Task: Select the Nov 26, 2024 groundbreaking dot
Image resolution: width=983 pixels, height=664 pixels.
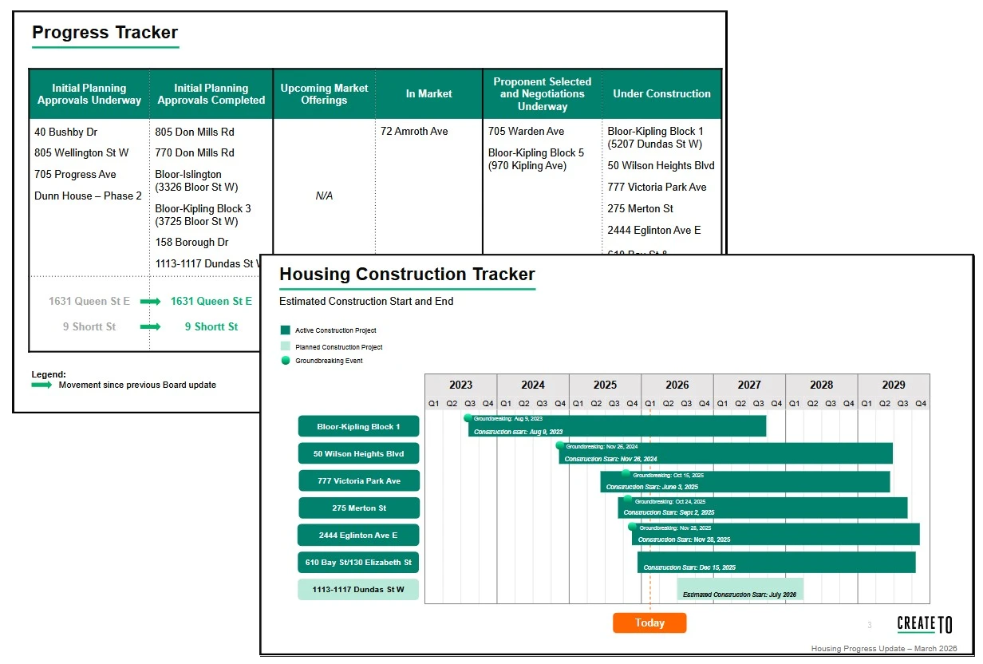Action: 560,446
